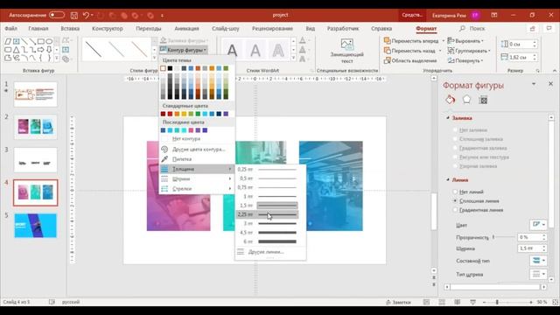Open the Штрихи dashes submenu

(x=197, y=178)
